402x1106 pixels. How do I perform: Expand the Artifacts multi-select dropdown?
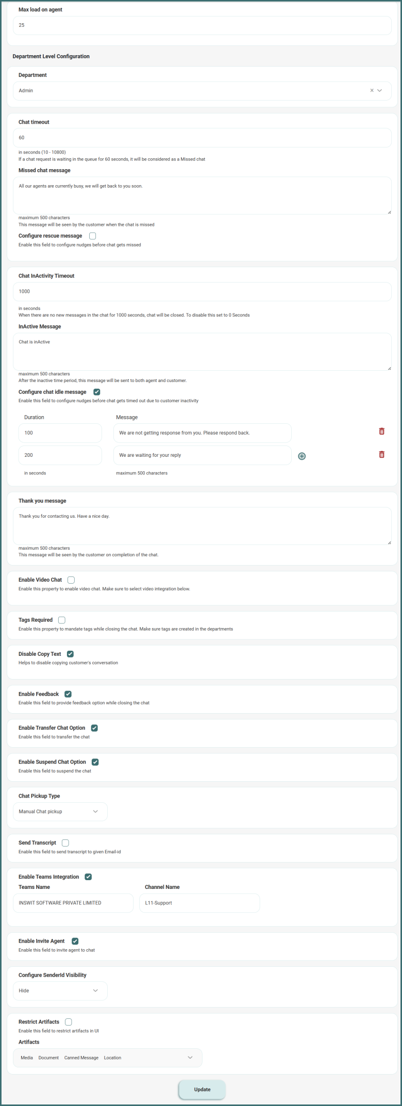pyautogui.click(x=190, y=1058)
